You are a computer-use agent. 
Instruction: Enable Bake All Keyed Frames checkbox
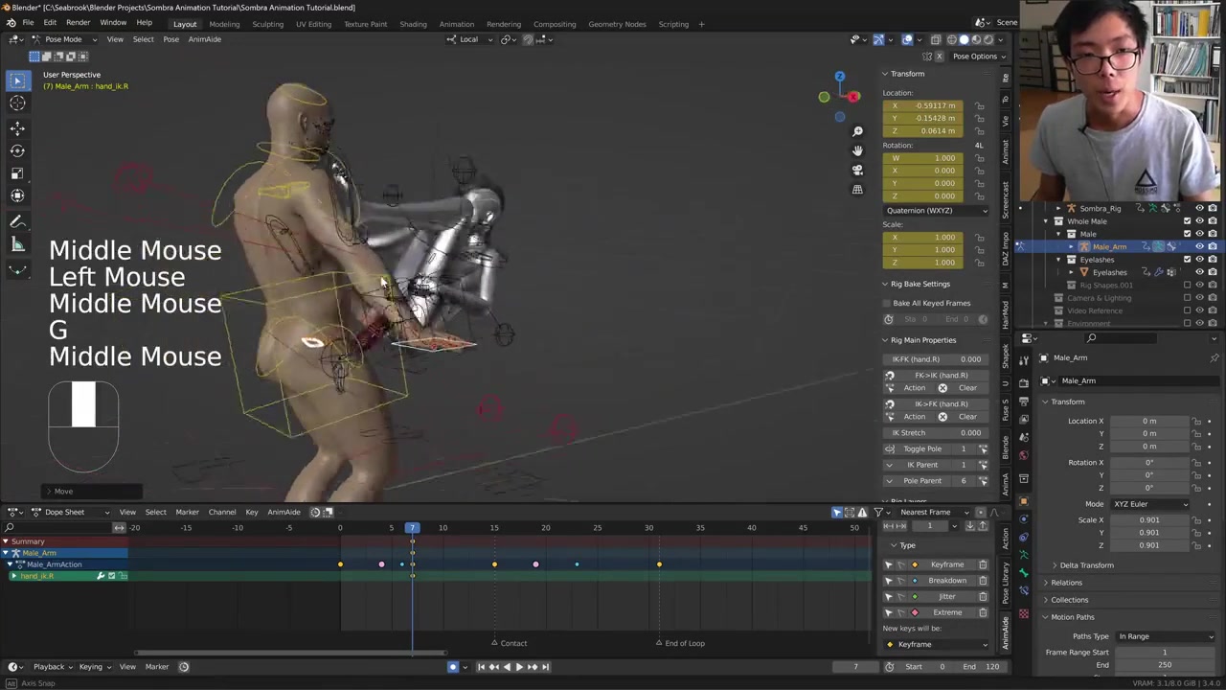(888, 303)
